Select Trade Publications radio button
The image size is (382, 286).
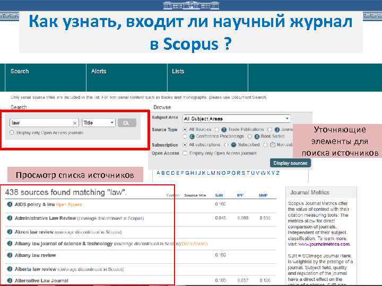coord(217,129)
